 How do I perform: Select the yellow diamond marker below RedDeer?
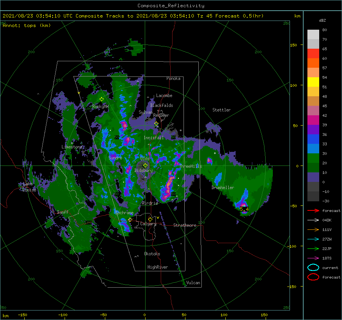[x=156, y=124]
